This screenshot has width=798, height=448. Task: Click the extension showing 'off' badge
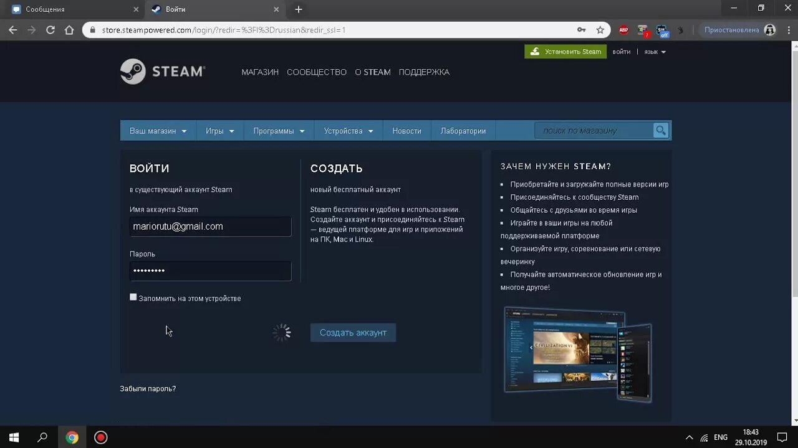click(x=661, y=30)
